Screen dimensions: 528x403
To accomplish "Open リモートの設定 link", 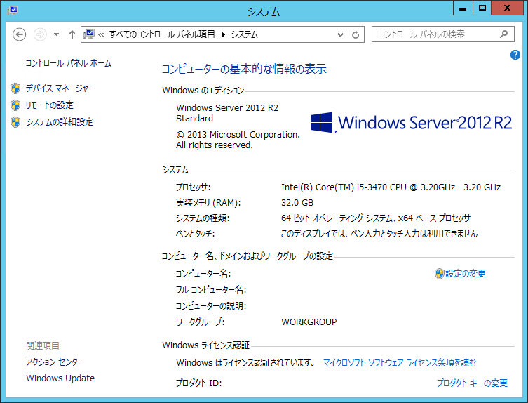I will pos(50,105).
